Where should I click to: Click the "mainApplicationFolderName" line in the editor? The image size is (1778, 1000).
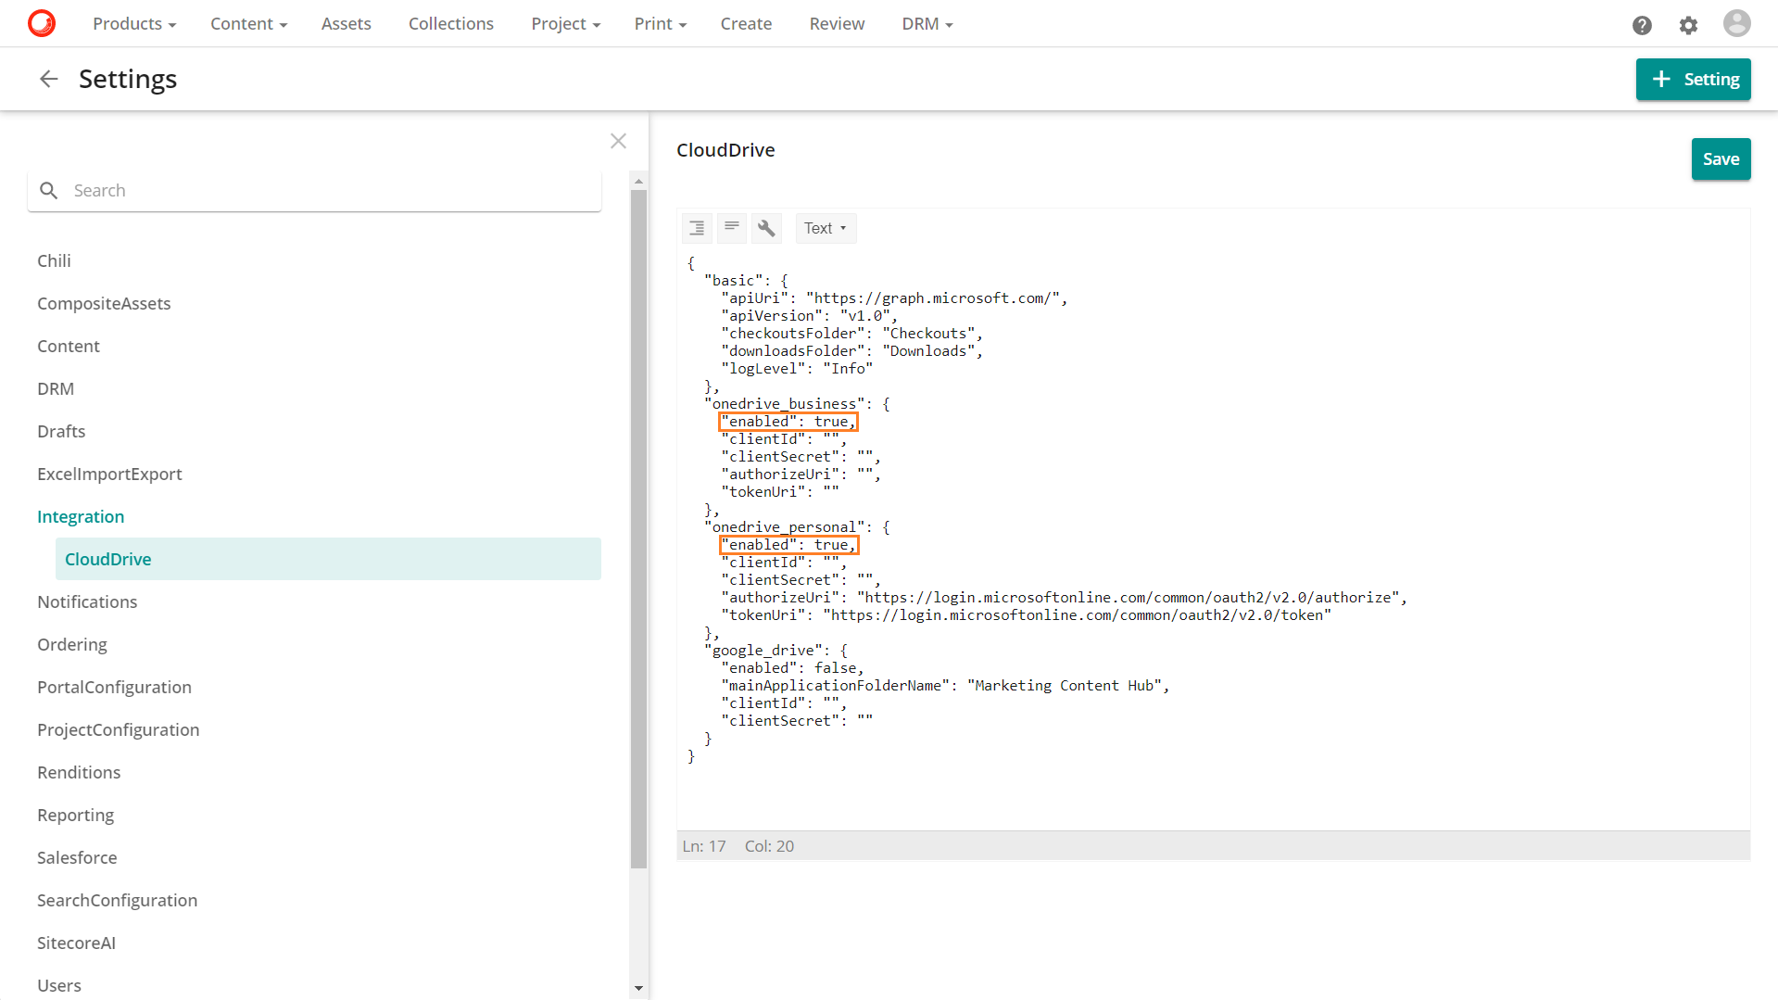tap(945, 686)
